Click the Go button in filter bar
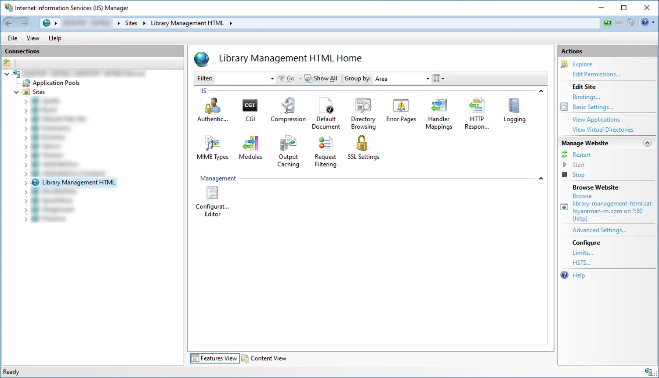659x378 pixels. (286, 79)
